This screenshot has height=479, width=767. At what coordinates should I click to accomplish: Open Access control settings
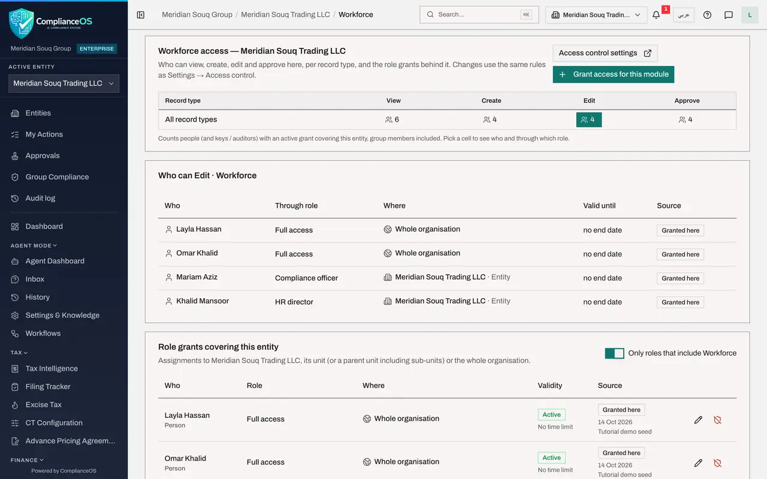[605, 53]
